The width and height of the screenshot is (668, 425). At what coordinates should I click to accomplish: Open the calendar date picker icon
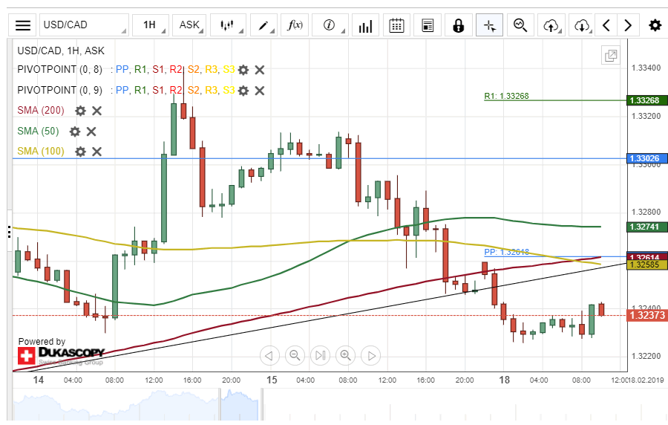pyautogui.click(x=396, y=25)
